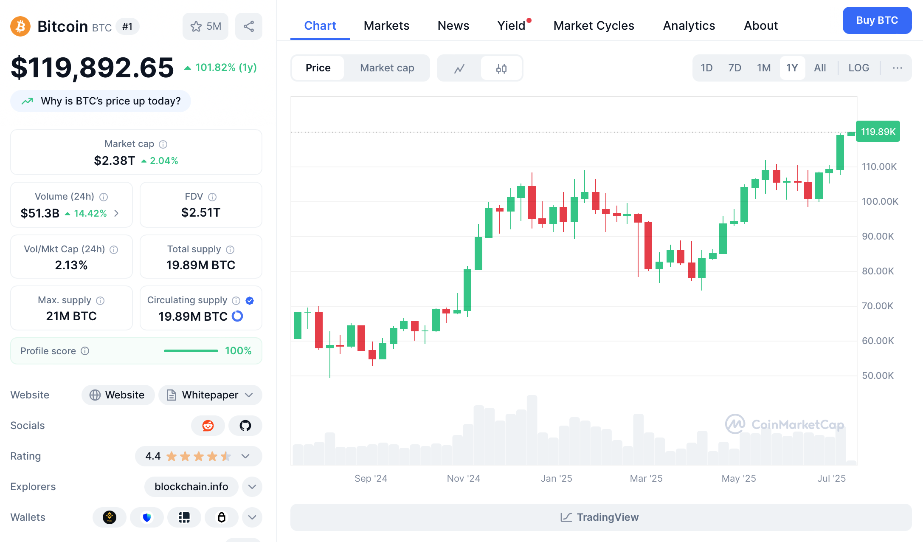The height and width of the screenshot is (542, 923).
Task: Click the $2.51T FDV value
Action: point(201,212)
